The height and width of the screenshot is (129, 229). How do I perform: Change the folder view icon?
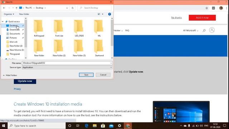pos(99,14)
